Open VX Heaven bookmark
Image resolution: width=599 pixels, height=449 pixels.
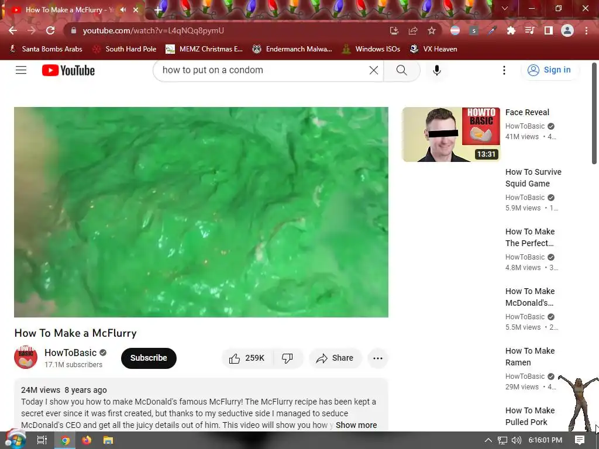coord(433,49)
